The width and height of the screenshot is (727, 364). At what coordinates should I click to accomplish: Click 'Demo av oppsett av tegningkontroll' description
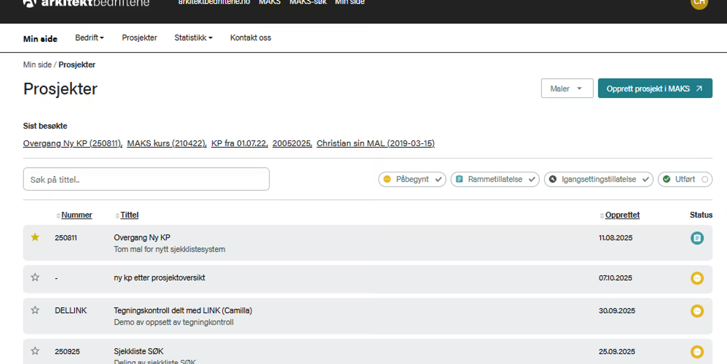click(174, 322)
